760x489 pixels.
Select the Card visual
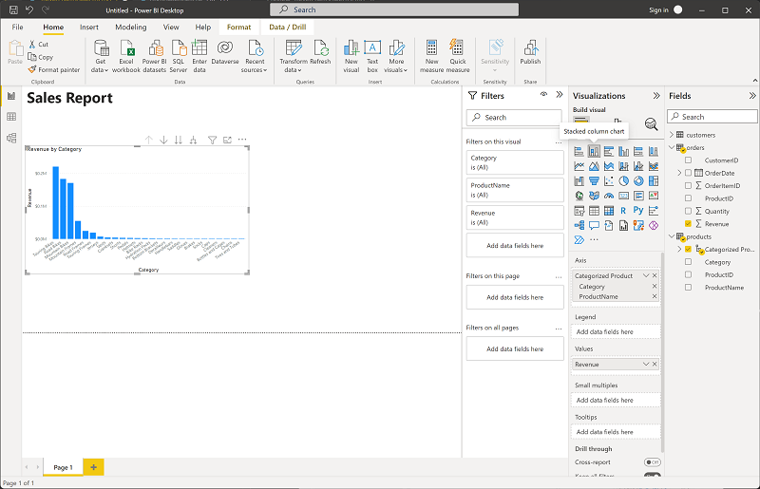(x=624, y=196)
